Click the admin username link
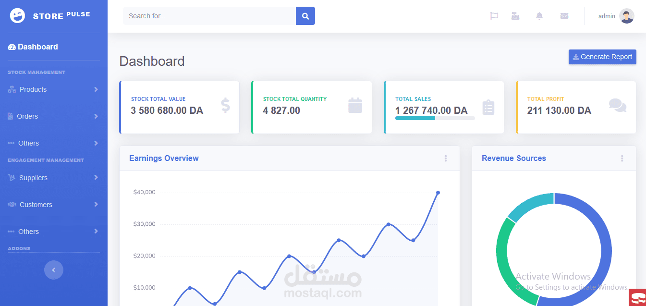The width and height of the screenshot is (646, 306). point(607,16)
